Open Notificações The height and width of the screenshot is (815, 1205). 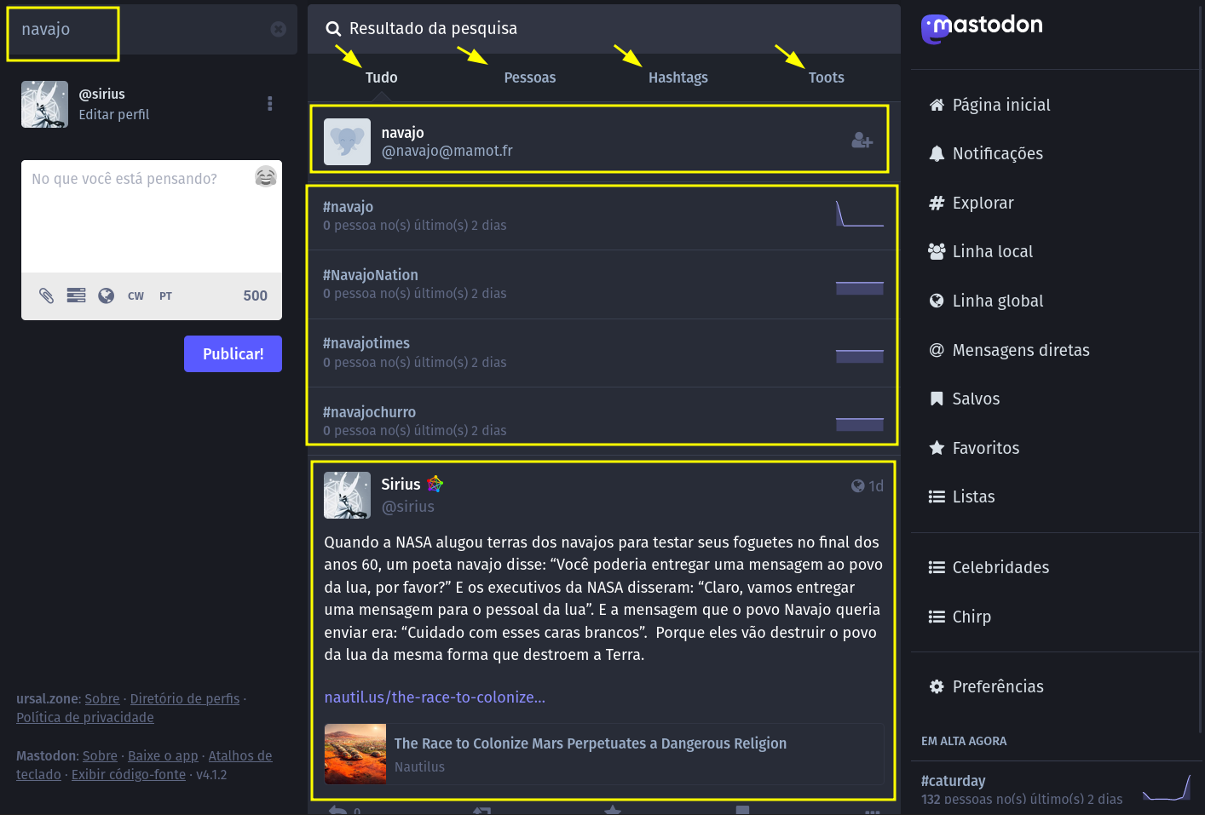tap(985, 154)
